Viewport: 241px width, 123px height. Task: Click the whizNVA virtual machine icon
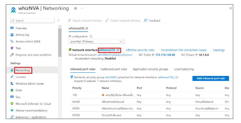(x=13, y=10)
